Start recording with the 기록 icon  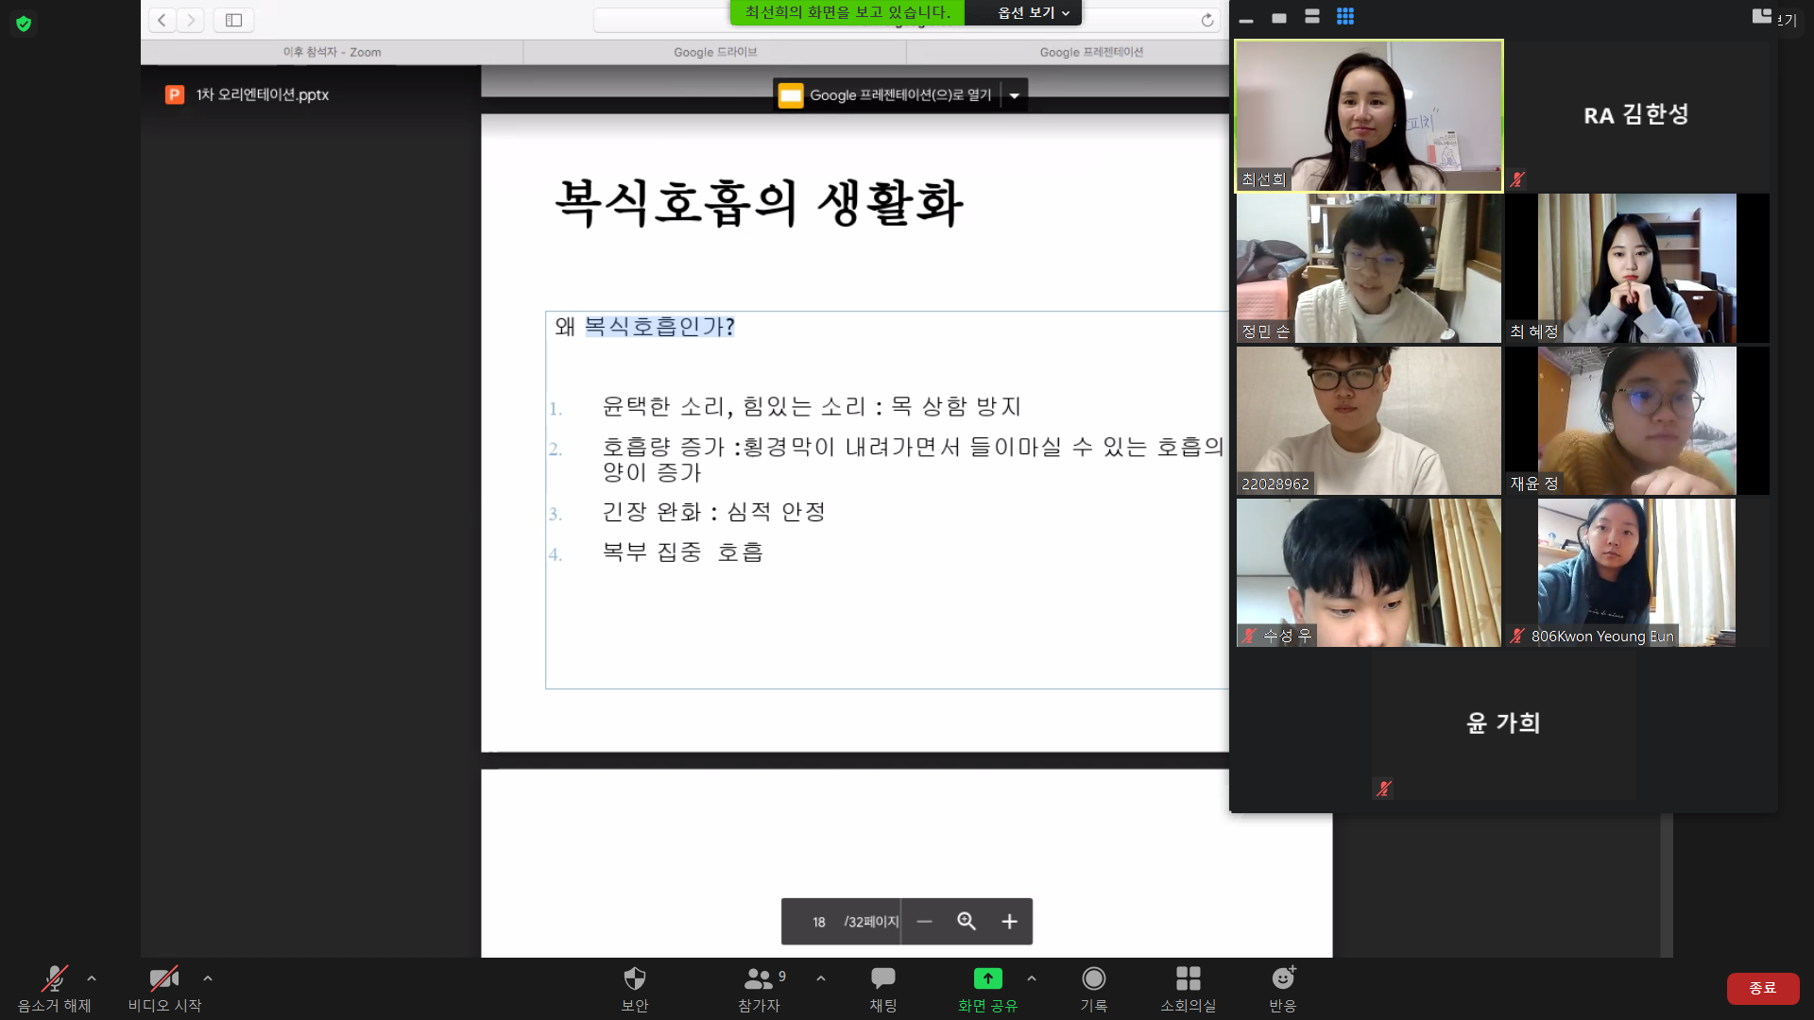pyautogui.click(x=1093, y=979)
